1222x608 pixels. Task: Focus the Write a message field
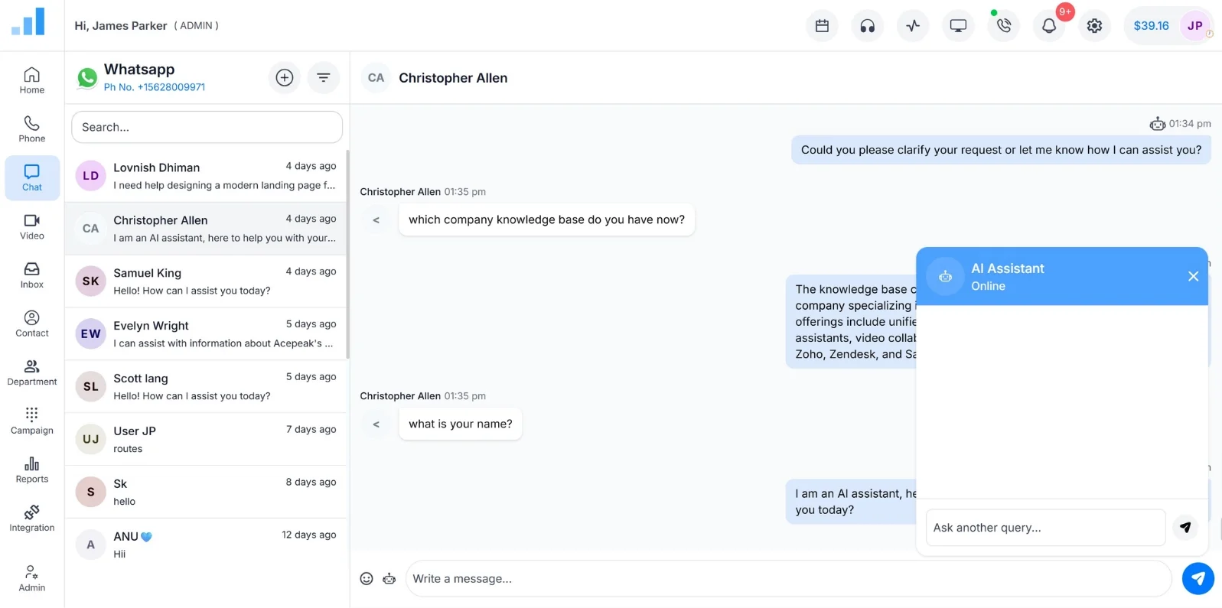coord(788,579)
